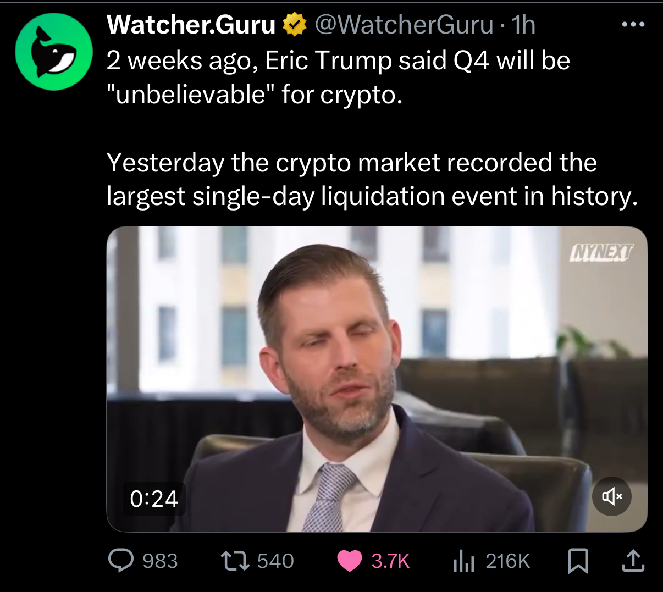The width and height of the screenshot is (663, 592).
Task: Click the reply speech bubble icon
Action: coord(120,561)
